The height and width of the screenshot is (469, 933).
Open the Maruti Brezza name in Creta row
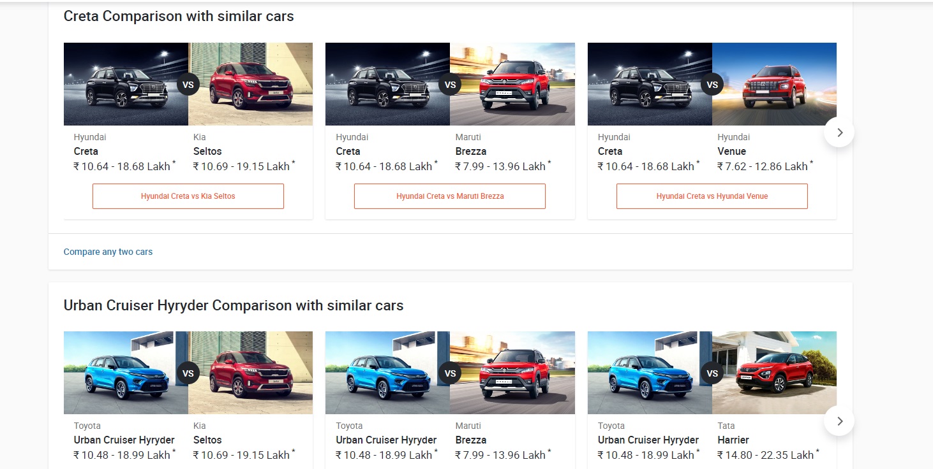[471, 152]
